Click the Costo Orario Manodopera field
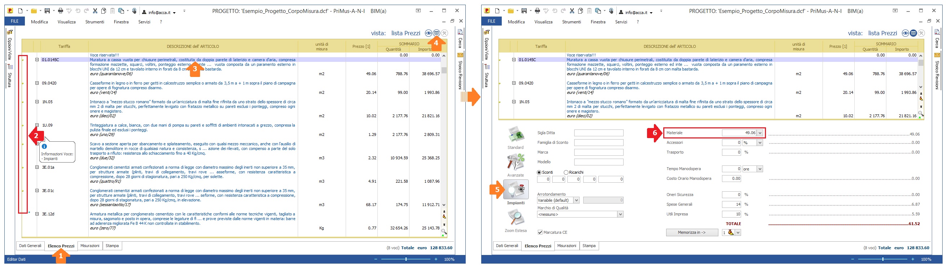Viewport: 948px width, 269px height. 731,178
